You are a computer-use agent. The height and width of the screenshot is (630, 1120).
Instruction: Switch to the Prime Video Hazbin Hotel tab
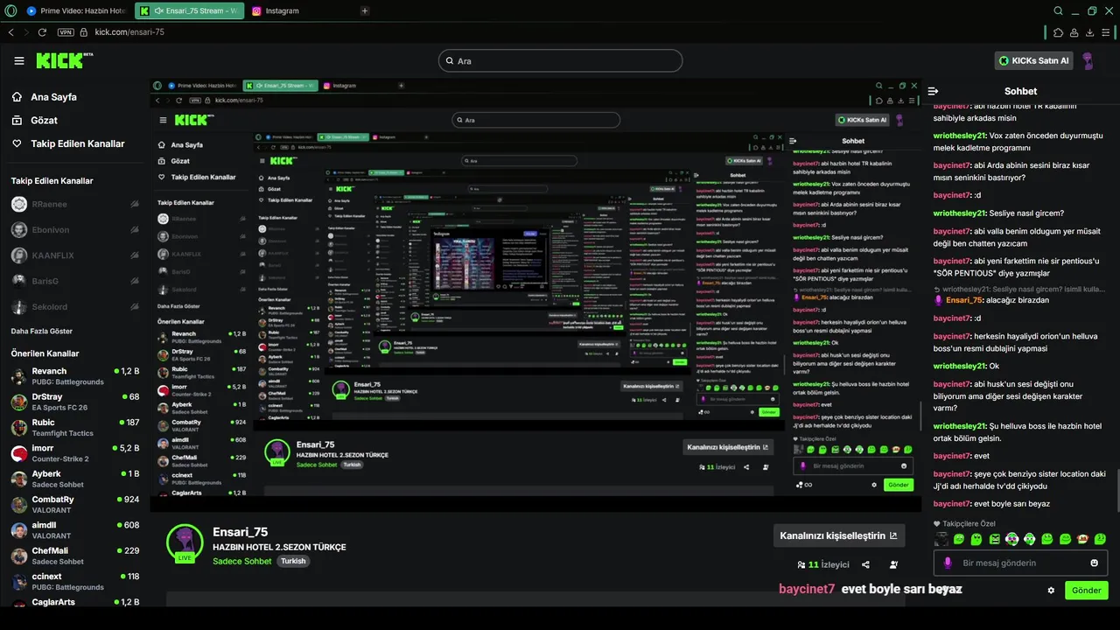pos(77,10)
